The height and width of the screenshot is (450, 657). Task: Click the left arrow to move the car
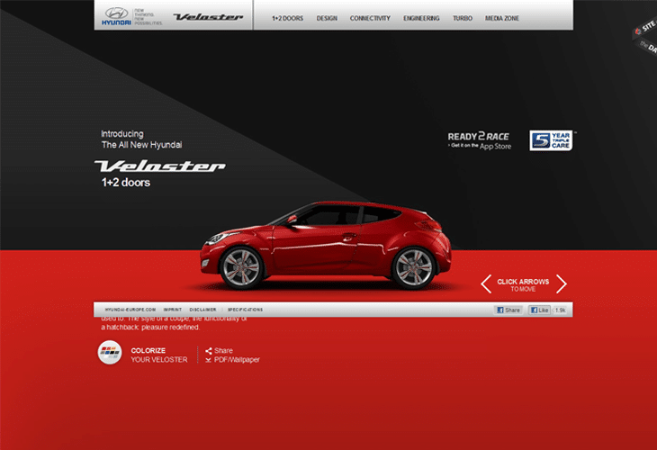486,284
